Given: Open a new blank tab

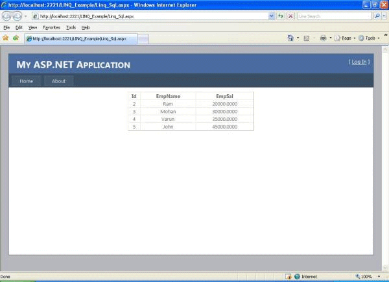Looking at the screenshot, I should (143, 39).
